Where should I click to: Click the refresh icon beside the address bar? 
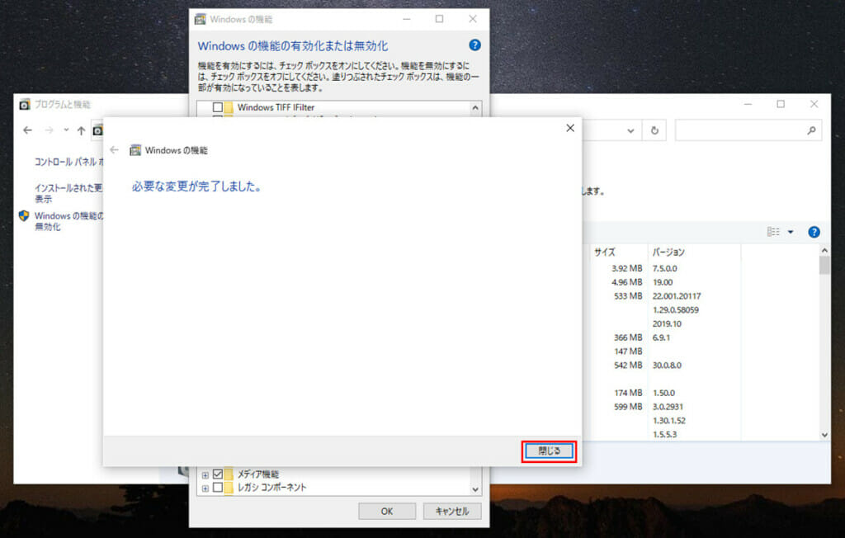coord(654,130)
